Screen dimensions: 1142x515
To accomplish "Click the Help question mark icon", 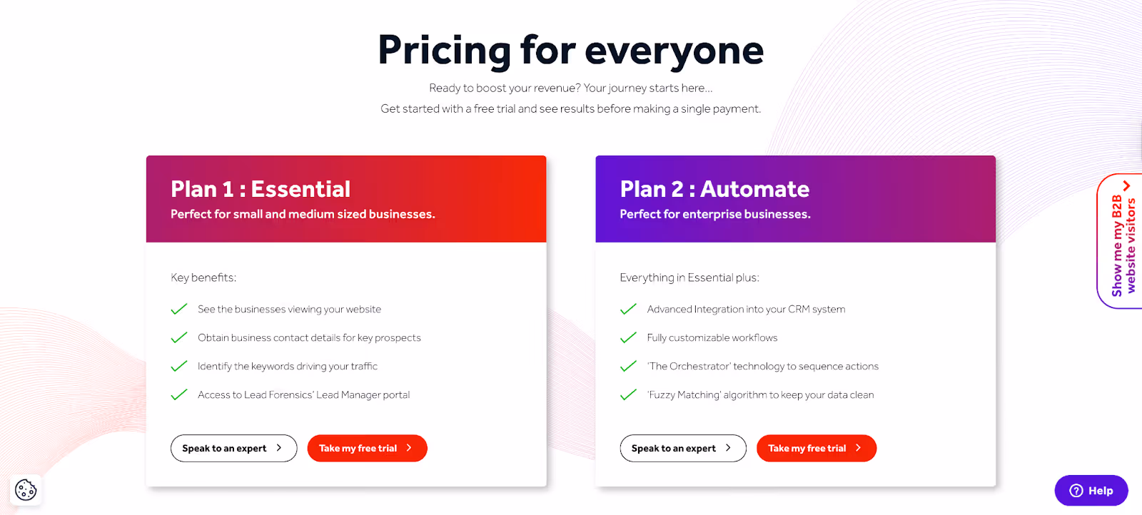I will pyautogui.click(x=1075, y=490).
